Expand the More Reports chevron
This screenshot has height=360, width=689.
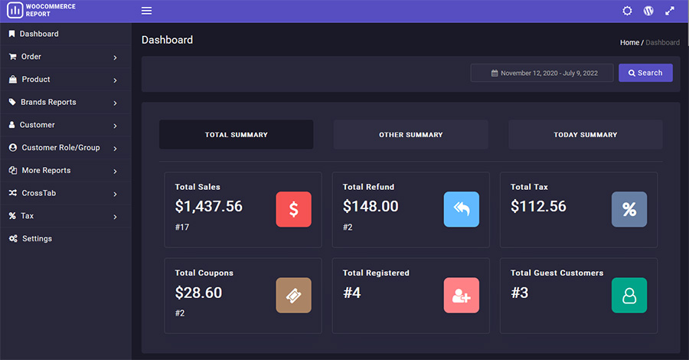(x=115, y=172)
